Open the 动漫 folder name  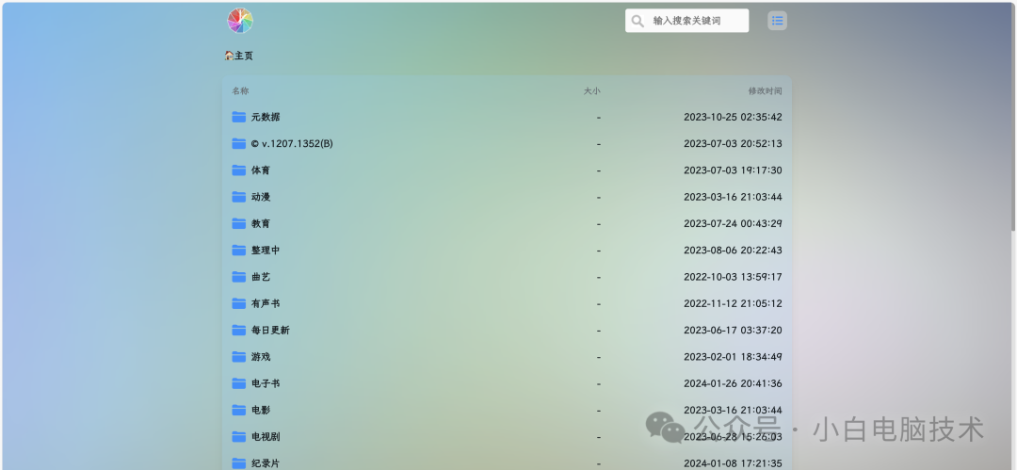pos(261,197)
